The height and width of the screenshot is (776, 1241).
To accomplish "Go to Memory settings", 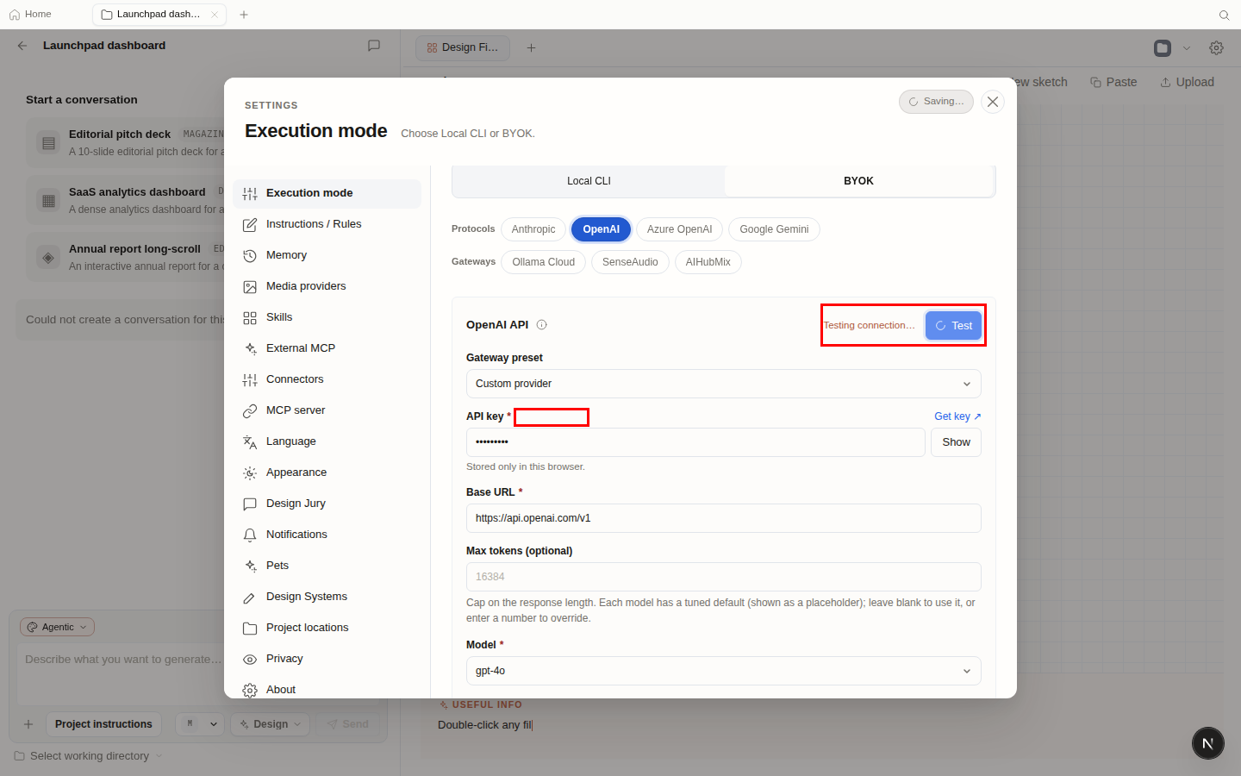I will 327,255.
